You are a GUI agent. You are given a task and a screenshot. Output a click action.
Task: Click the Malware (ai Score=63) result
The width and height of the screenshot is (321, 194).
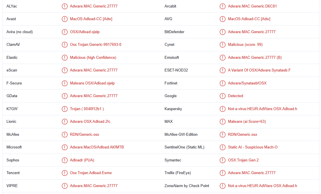coord(247,122)
